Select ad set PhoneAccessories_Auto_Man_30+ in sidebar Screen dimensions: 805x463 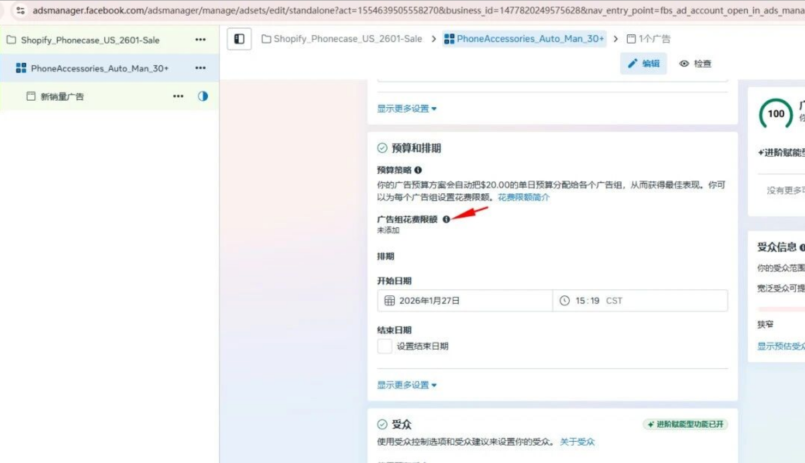click(x=100, y=68)
